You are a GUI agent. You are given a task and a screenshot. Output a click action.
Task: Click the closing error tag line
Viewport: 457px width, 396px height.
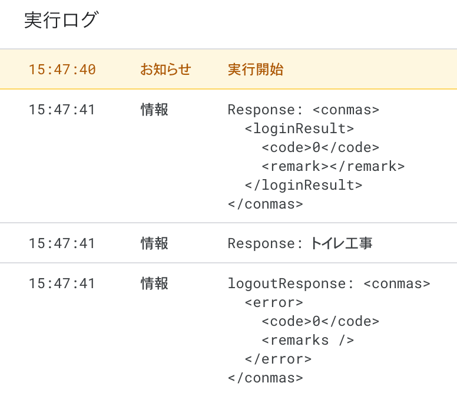[x=278, y=359]
